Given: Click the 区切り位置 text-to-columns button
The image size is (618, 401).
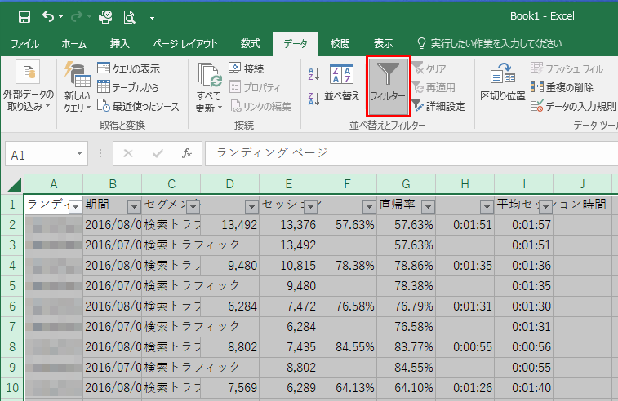Looking at the screenshot, I should (x=503, y=82).
